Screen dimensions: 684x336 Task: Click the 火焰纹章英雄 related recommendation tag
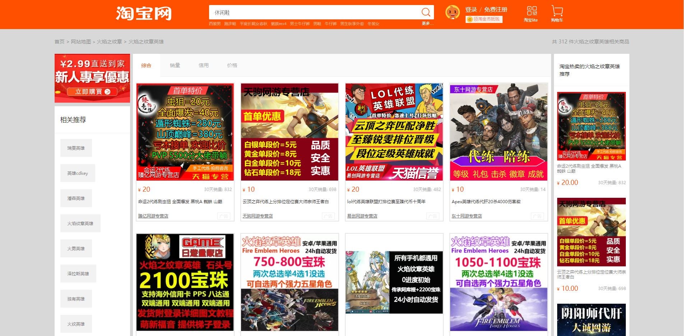tap(80, 223)
